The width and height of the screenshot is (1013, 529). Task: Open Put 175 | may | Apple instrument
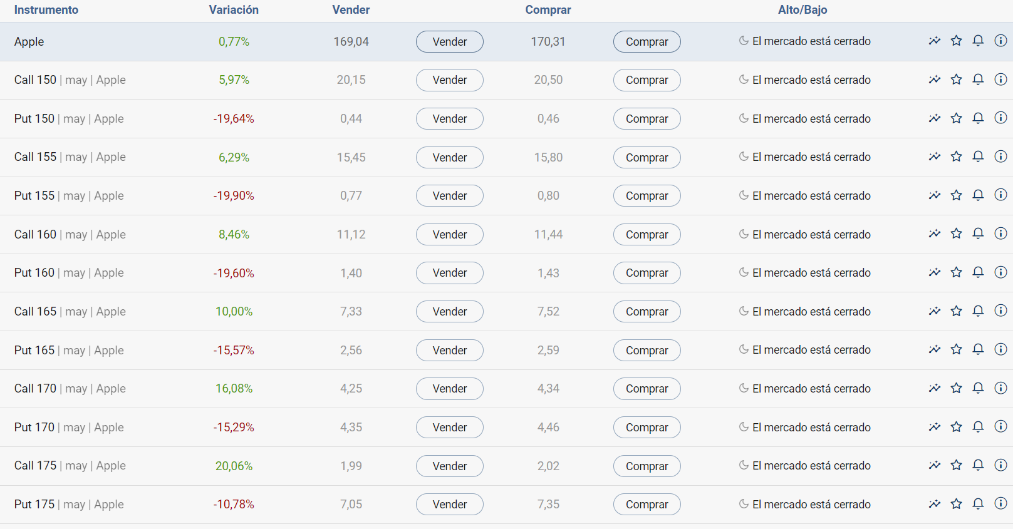tap(69, 505)
